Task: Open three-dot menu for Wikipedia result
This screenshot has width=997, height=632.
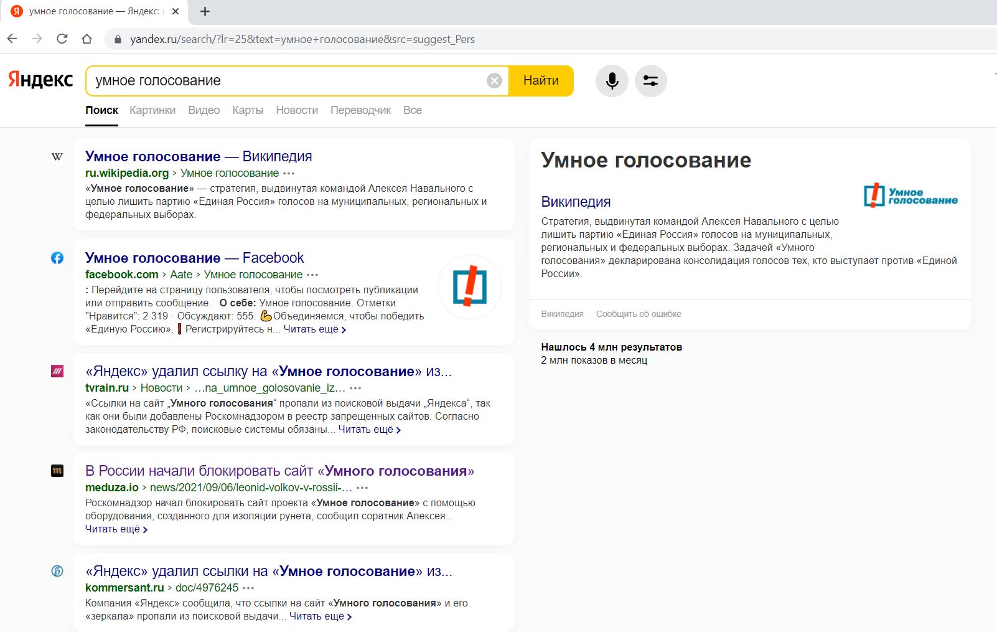Action: (x=289, y=173)
